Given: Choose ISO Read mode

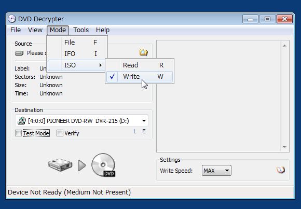Looking at the screenshot, I should [x=140, y=65].
